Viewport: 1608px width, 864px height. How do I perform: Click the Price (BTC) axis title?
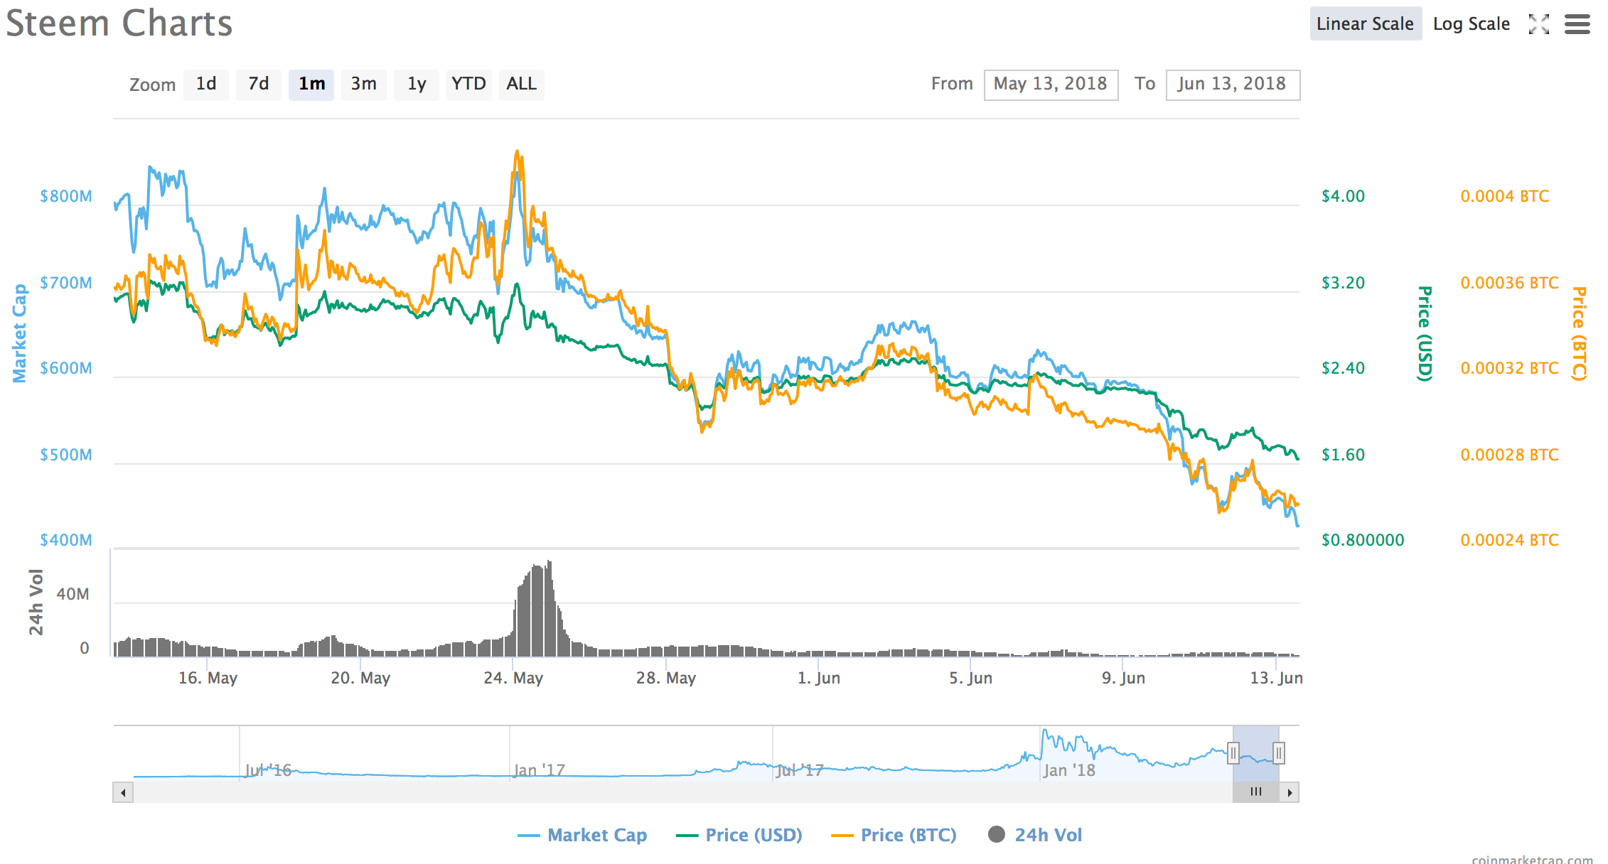point(1580,333)
